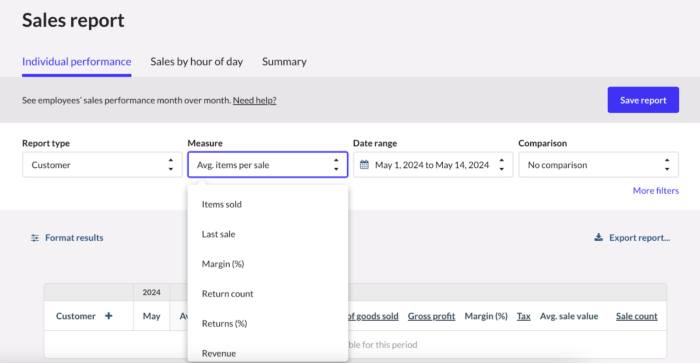Viewport: 700px width, 363px height.
Task: Click the Format results sliders icon
Action: [35, 238]
